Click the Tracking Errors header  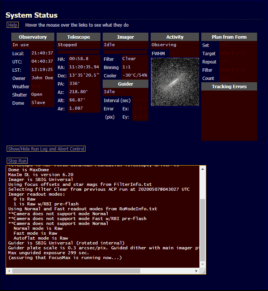(229, 87)
